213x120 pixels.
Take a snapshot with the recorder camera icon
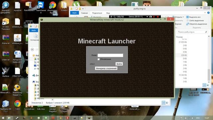[150, 17]
